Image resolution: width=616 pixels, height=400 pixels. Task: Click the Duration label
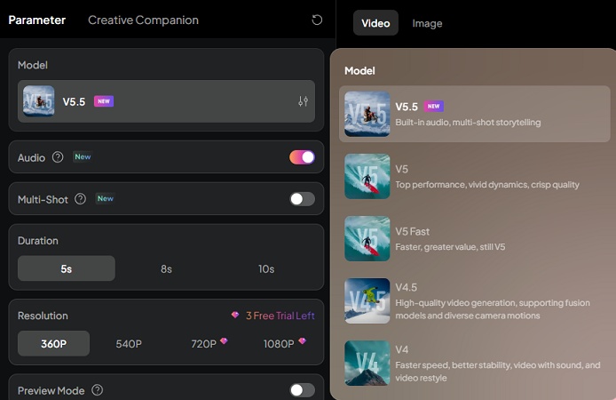[x=37, y=241]
